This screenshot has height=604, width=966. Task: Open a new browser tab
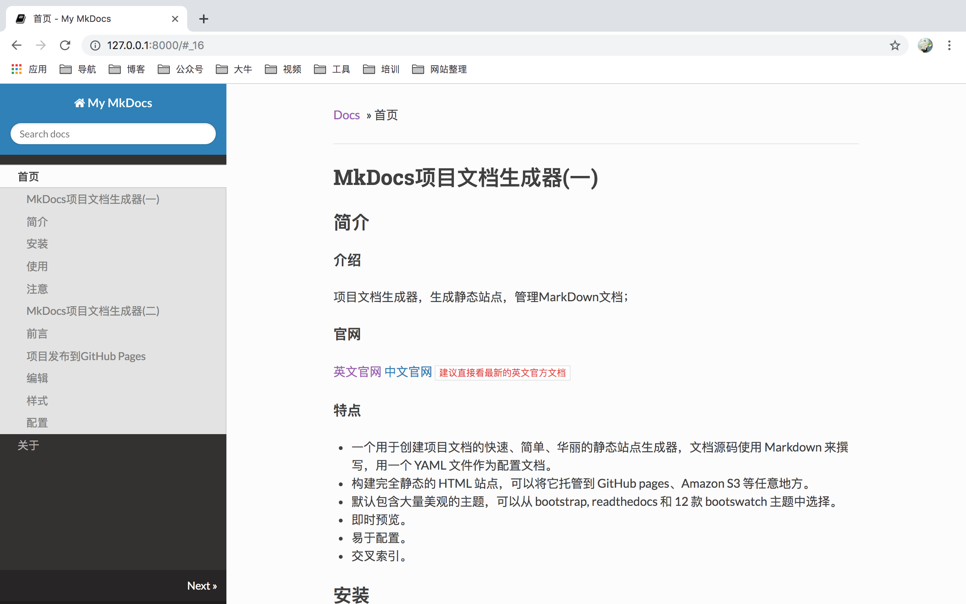pos(204,19)
